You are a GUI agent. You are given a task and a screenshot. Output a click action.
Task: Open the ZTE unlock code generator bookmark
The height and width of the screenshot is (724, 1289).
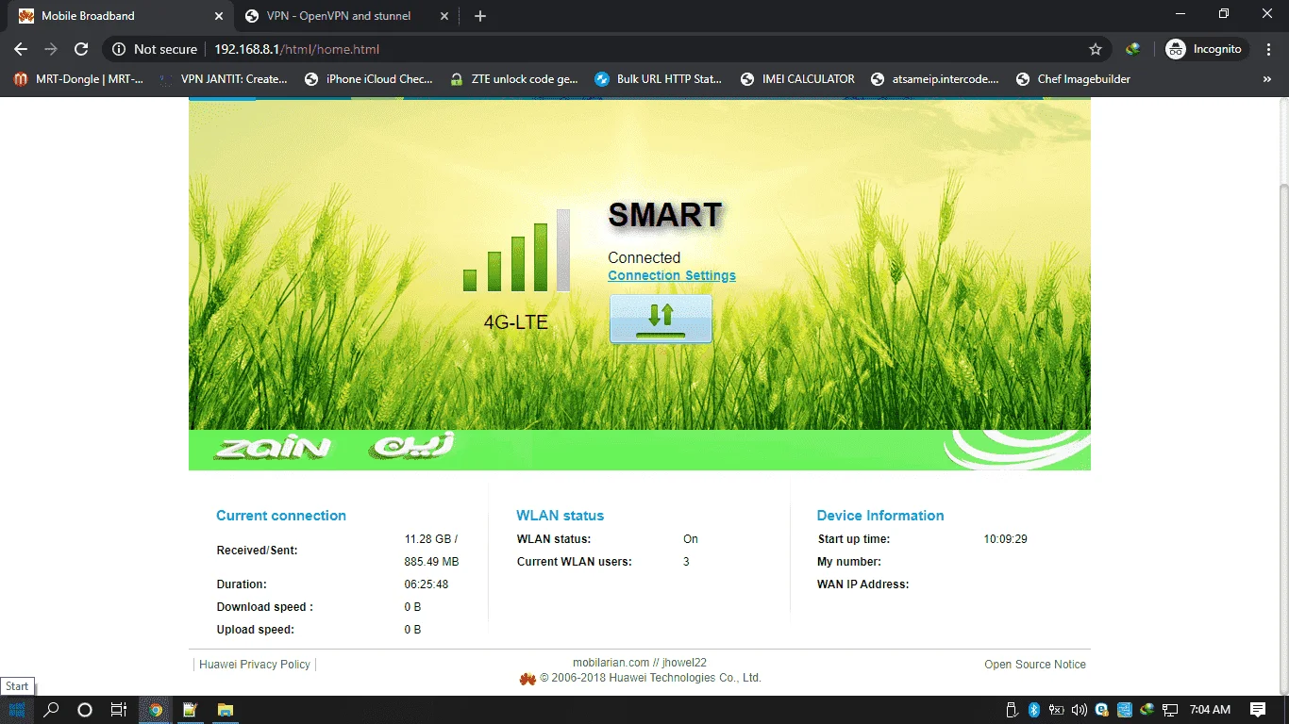pyautogui.click(x=514, y=79)
